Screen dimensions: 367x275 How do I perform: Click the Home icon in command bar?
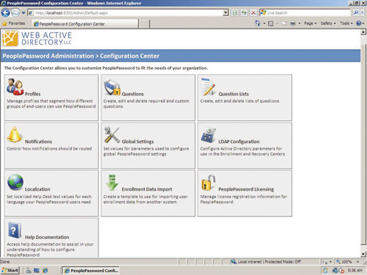(x=258, y=23)
